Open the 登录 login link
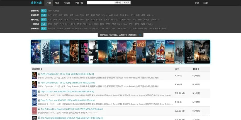241x120 pixels. tap(196, 3)
